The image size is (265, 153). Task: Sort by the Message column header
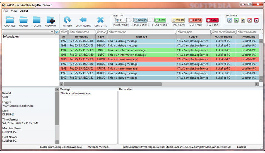[141, 36]
